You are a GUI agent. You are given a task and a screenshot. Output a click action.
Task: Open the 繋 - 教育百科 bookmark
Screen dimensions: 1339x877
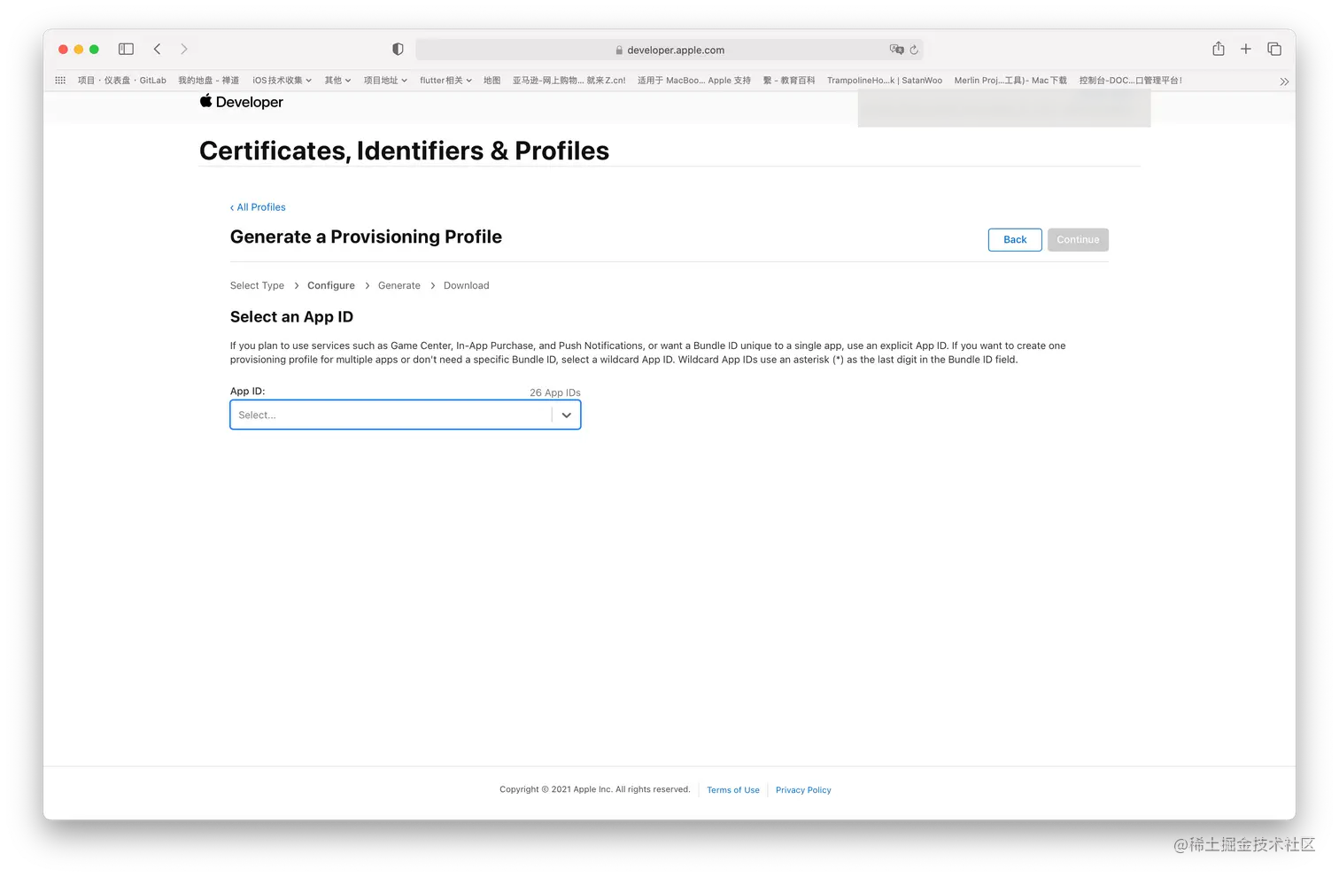789,80
